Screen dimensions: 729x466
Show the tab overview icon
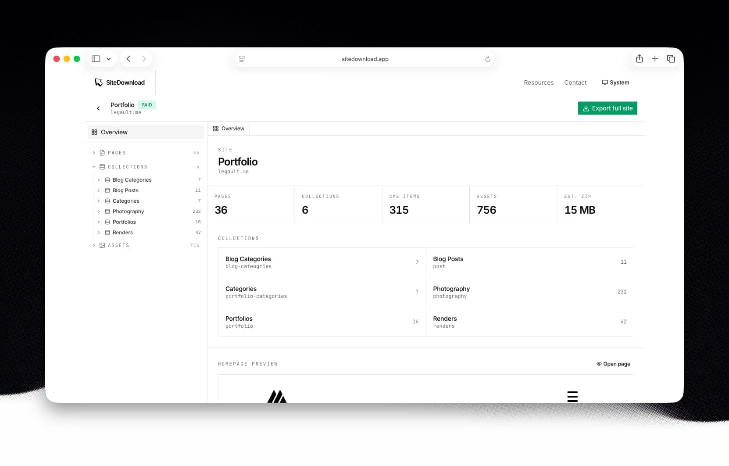(671, 59)
